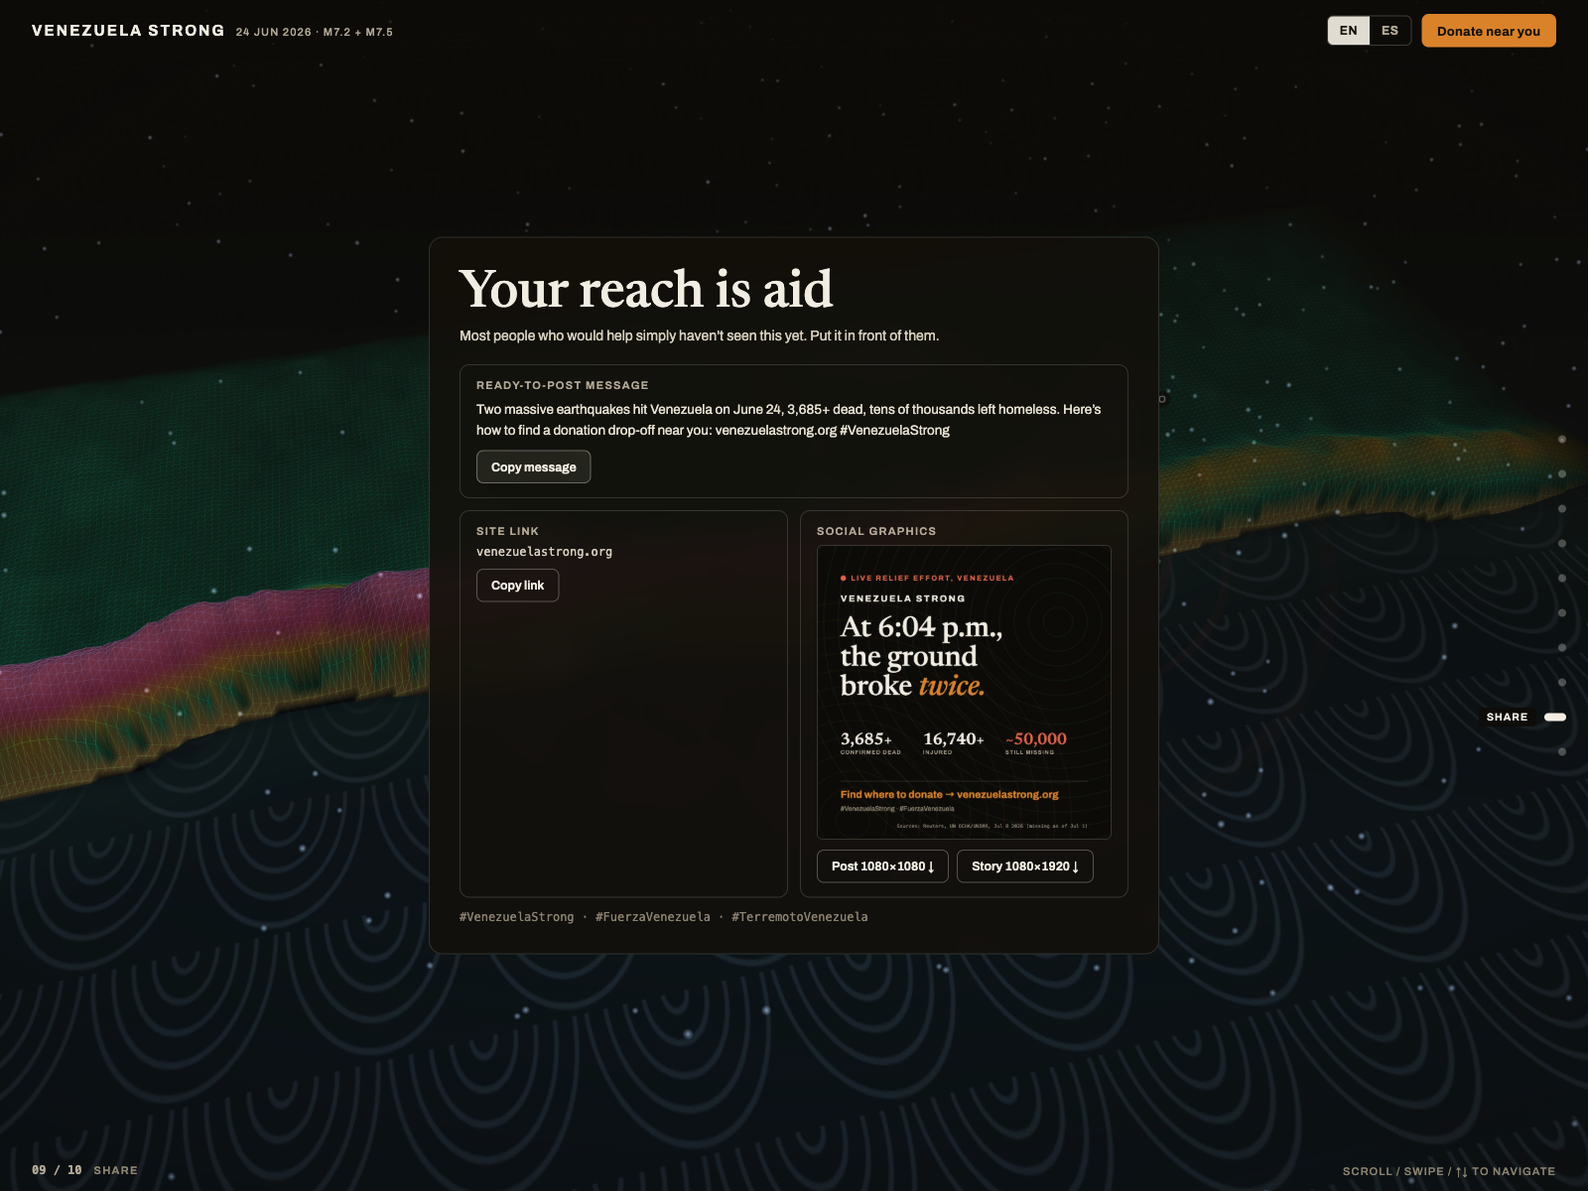1588x1191 pixels.
Task: Jump to the third section navigation dot
Action: (1562, 508)
